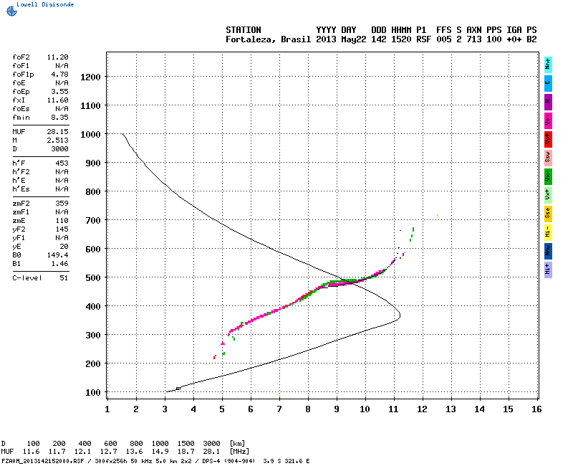Click the zmE value 110
The height and width of the screenshot is (466, 573).
62,221
